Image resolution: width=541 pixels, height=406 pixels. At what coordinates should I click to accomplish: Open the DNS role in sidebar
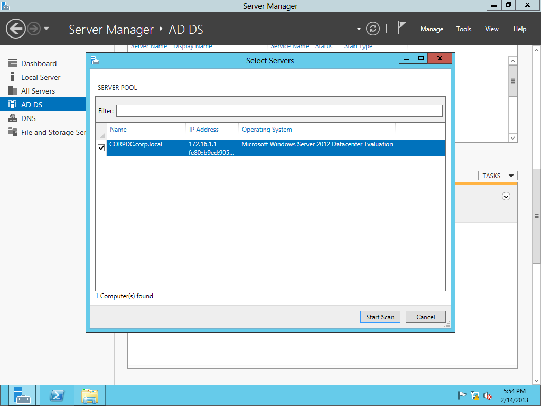pos(29,118)
